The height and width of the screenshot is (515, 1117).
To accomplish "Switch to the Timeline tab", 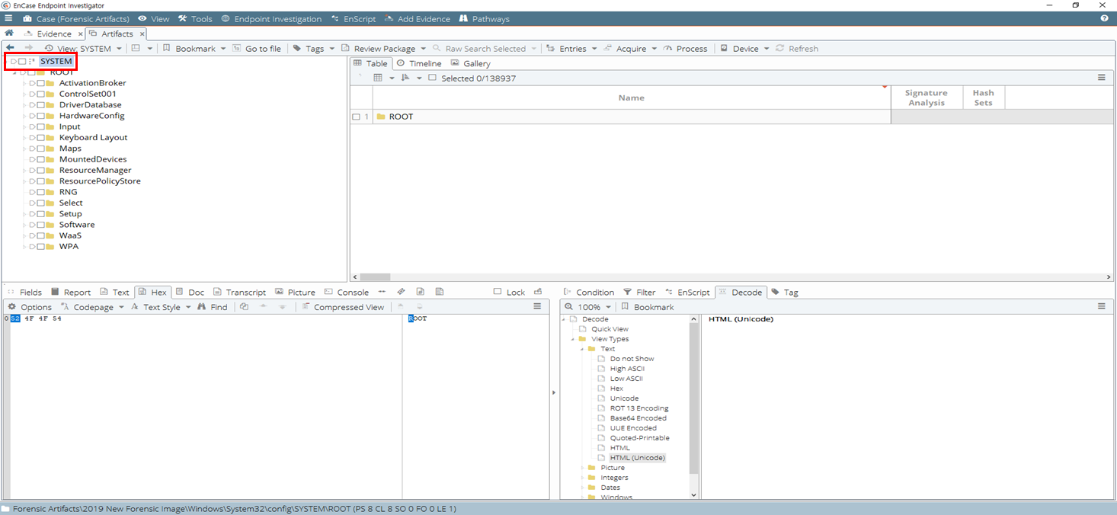I will 419,63.
